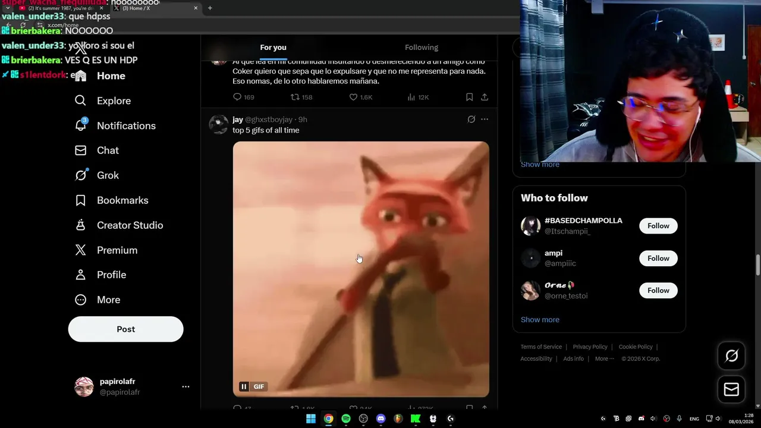Expand More menu in X sidebar

point(98,300)
